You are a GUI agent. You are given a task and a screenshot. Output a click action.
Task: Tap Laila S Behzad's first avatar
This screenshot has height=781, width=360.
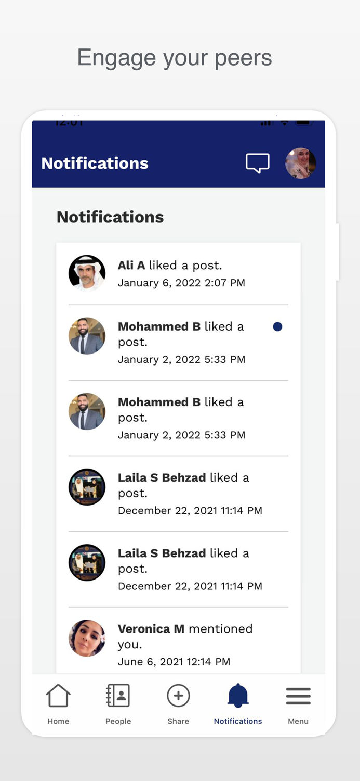pyautogui.click(x=87, y=487)
